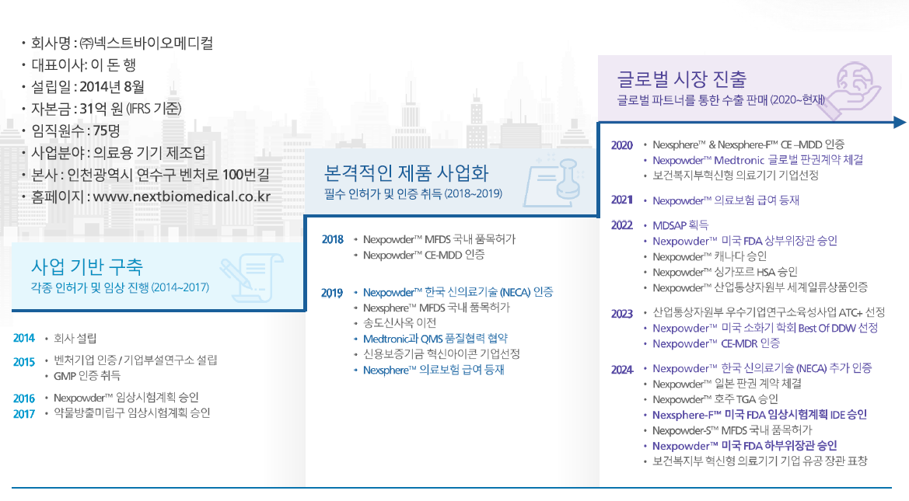This screenshot has height=501, width=909.
Task: Click the arrowhead at the timeline's end
Action: pyautogui.click(x=900, y=122)
